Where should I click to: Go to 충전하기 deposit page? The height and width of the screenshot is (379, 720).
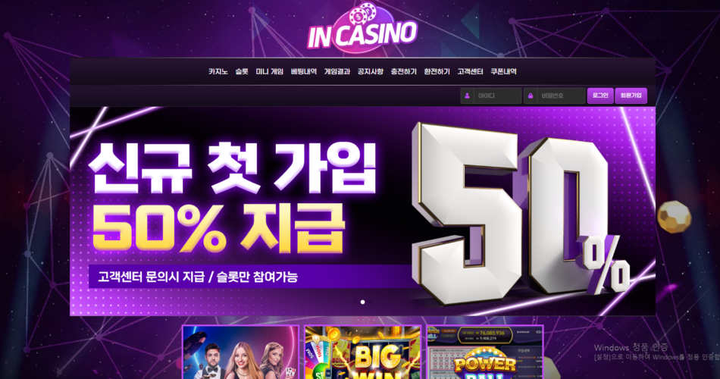point(404,72)
